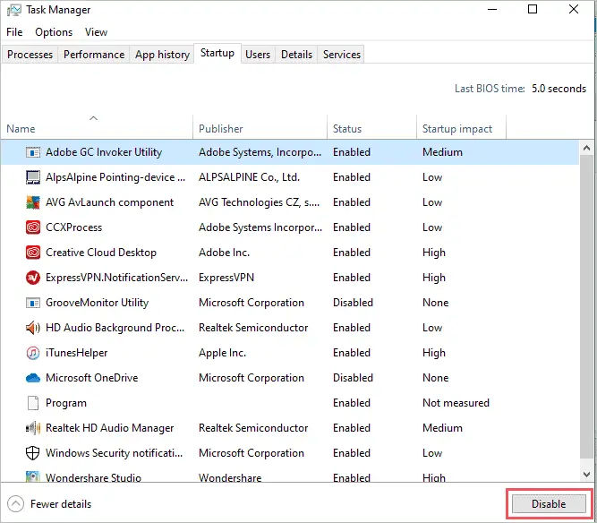This screenshot has width=597, height=523.
Task: Click the Microsoft OneDrive cloud icon
Action: point(33,378)
